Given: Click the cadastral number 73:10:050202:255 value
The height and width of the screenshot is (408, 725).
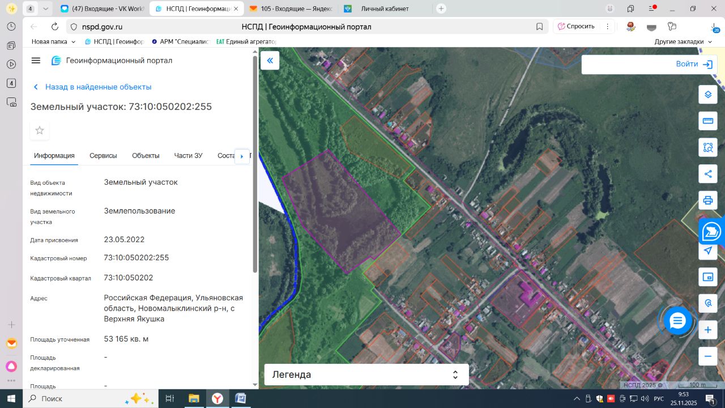Looking at the screenshot, I should (x=137, y=258).
